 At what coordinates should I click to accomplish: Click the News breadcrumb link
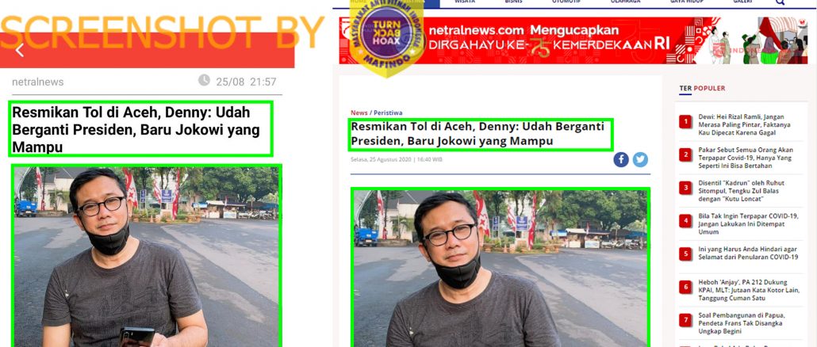tap(359, 112)
